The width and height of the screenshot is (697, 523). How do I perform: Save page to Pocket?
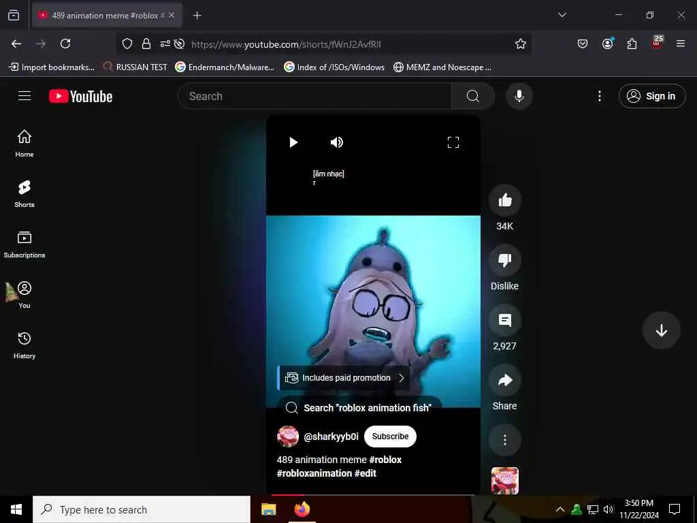pos(583,44)
